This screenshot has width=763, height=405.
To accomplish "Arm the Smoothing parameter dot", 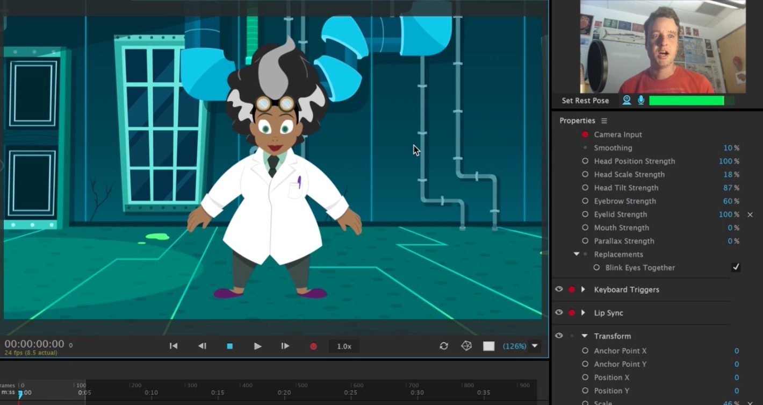I will [585, 148].
